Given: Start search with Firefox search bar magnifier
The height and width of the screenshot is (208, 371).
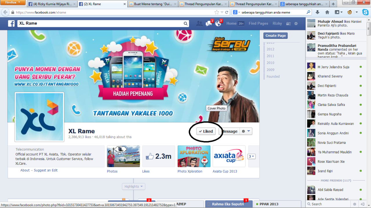Looking at the screenshot, I should pyautogui.click(x=308, y=12).
